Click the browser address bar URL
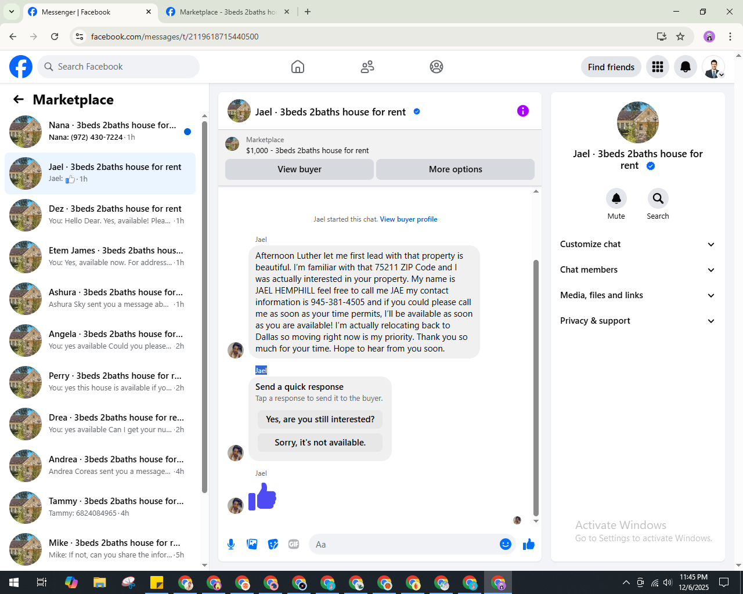This screenshot has width=743, height=594. click(x=175, y=37)
